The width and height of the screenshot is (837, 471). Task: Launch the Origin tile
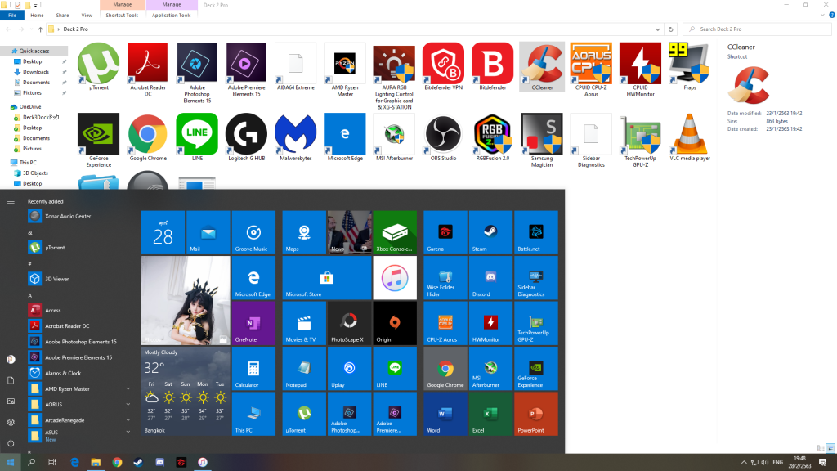[395, 323]
